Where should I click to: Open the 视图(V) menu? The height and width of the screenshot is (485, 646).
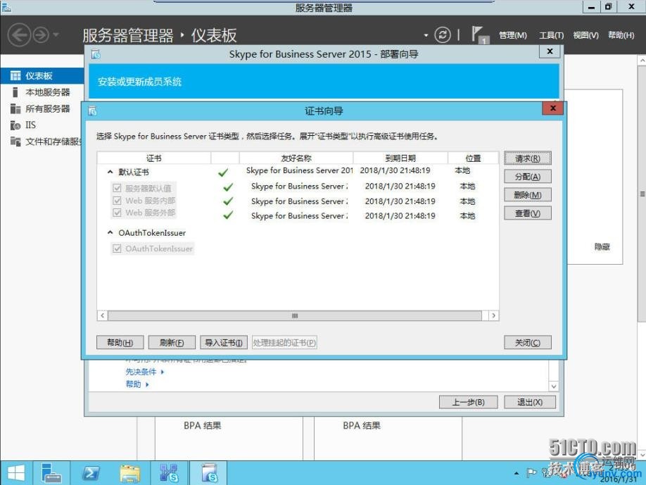[x=585, y=35]
